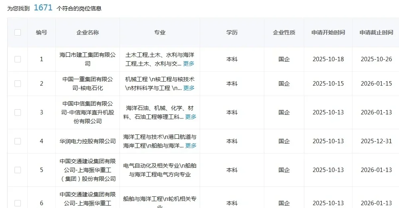Click 电气自动化及相关专业 major cell

[160, 170]
